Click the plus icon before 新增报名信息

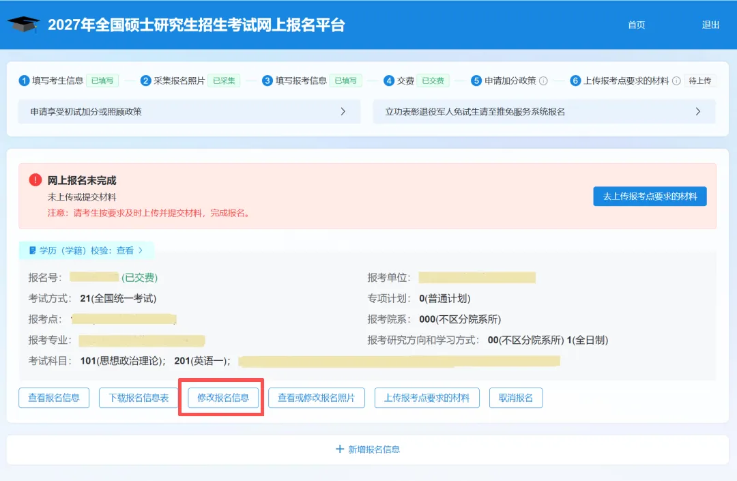point(340,449)
